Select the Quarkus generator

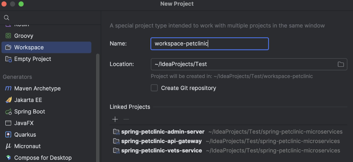tap(46, 135)
